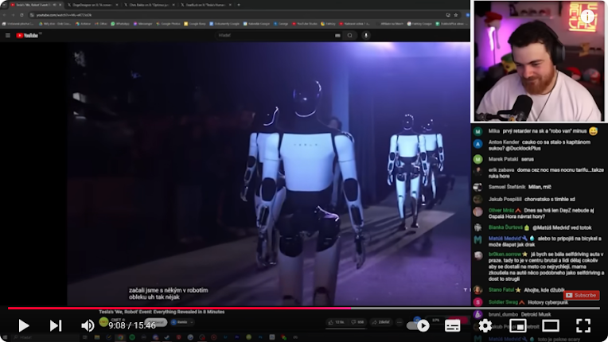608x342 pixels.
Task: Toggle the autoplay switch in the player
Action: click(419, 326)
